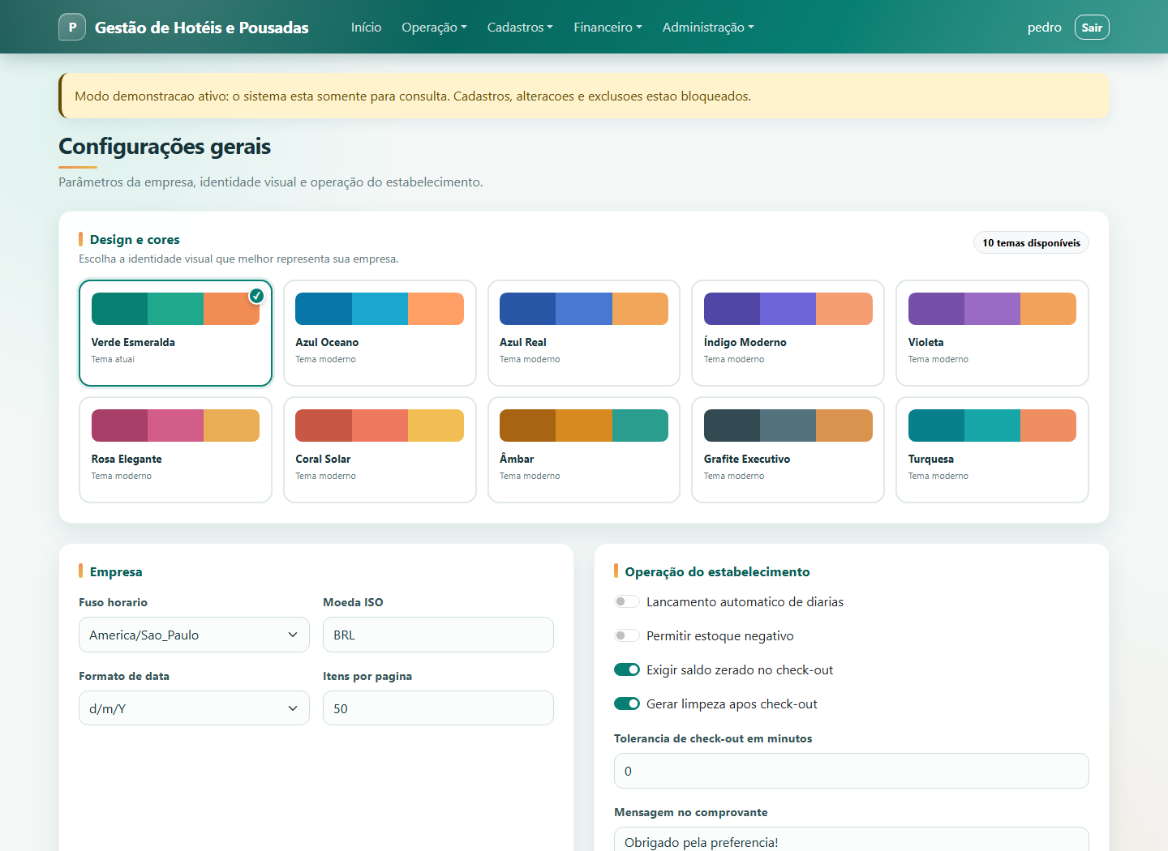1168x851 pixels.
Task: Disable Exigir saldo zerado no check-out
Action: click(627, 669)
